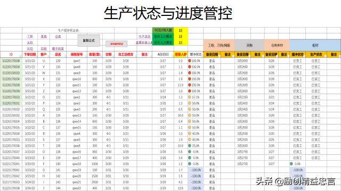
Task: Click the yellow status circle in customer P row
Action: pos(190,103)
